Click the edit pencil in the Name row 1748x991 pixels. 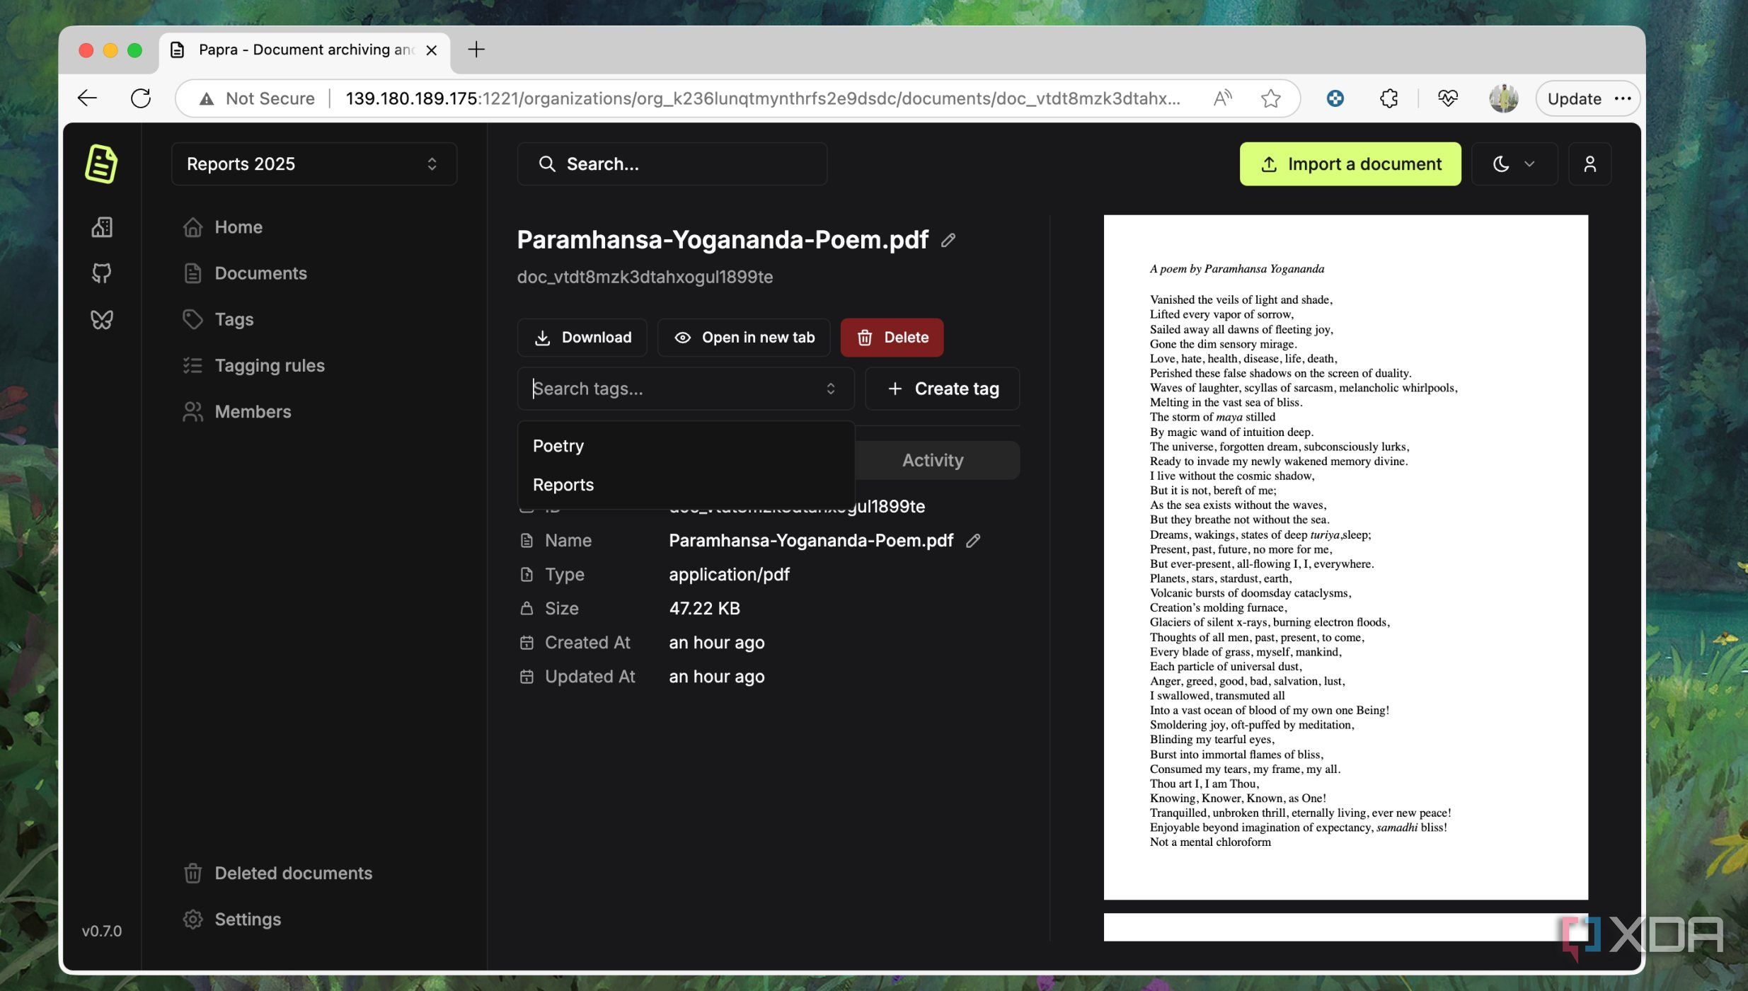tap(973, 541)
